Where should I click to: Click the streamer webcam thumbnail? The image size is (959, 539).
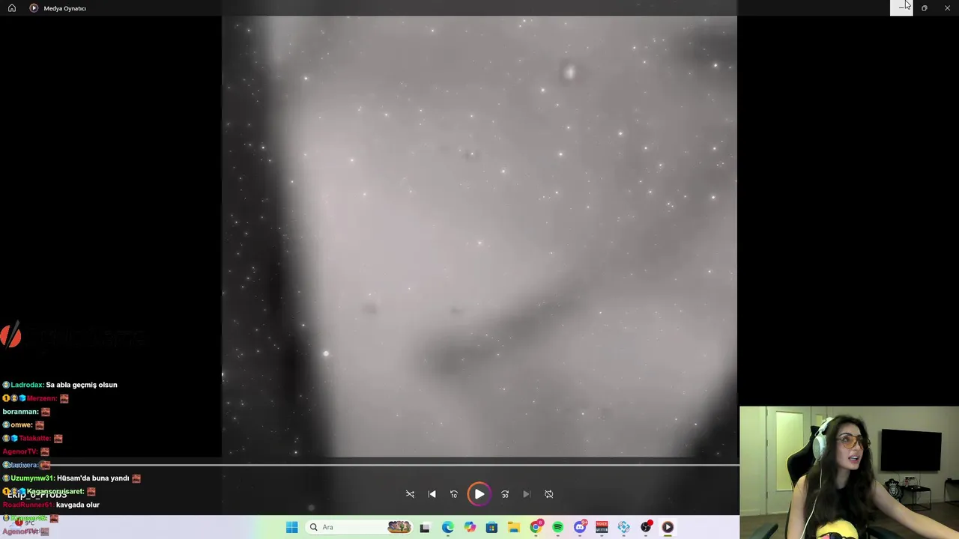tap(849, 472)
